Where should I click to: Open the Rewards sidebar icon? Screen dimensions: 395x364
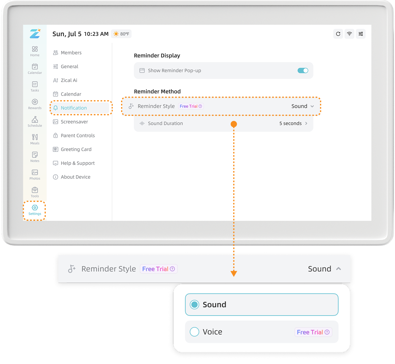35,104
